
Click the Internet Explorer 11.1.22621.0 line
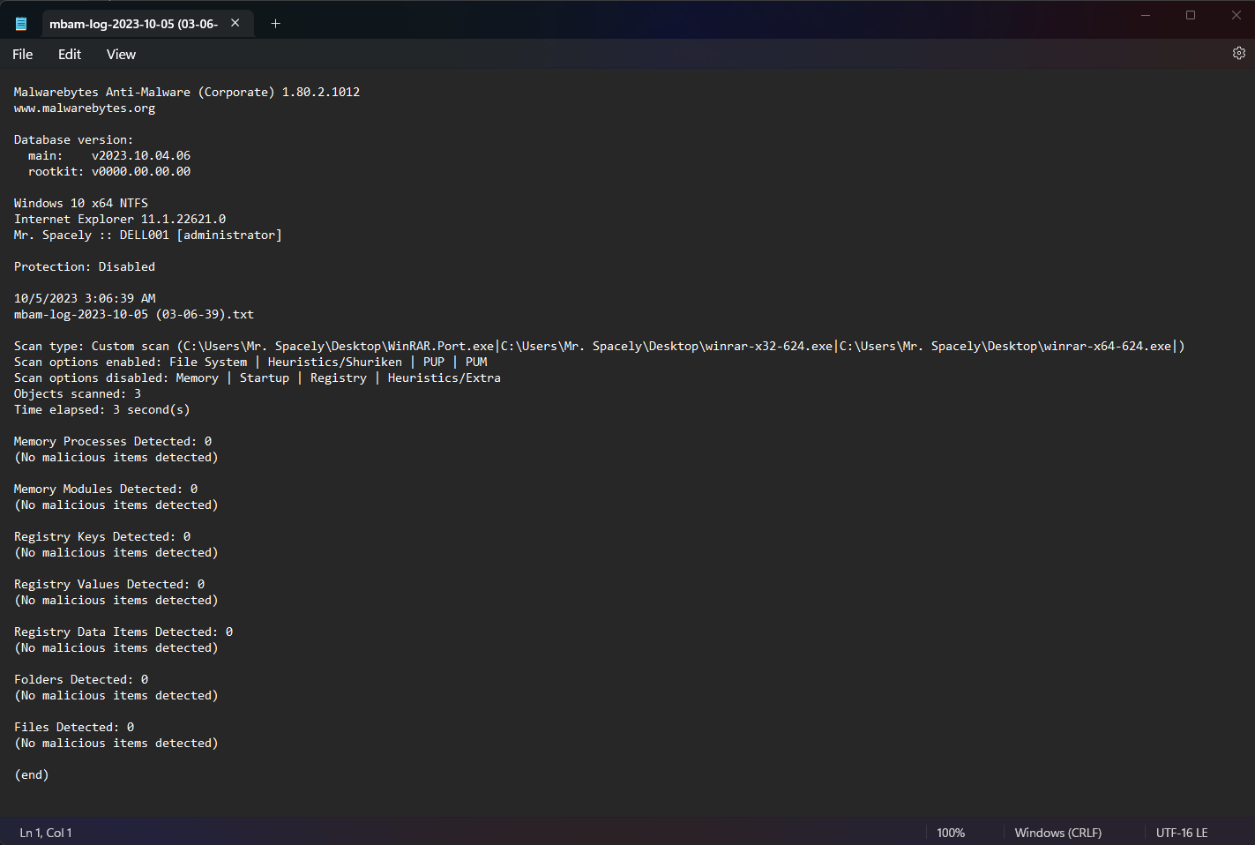tap(120, 219)
